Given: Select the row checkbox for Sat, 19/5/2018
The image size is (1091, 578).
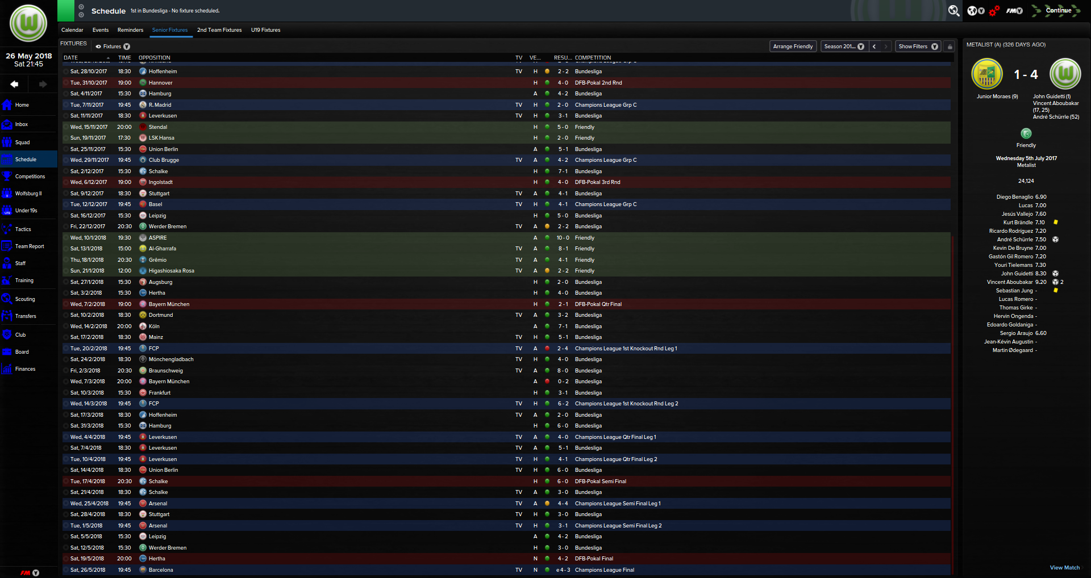Looking at the screenshot, I should point(66,559).
